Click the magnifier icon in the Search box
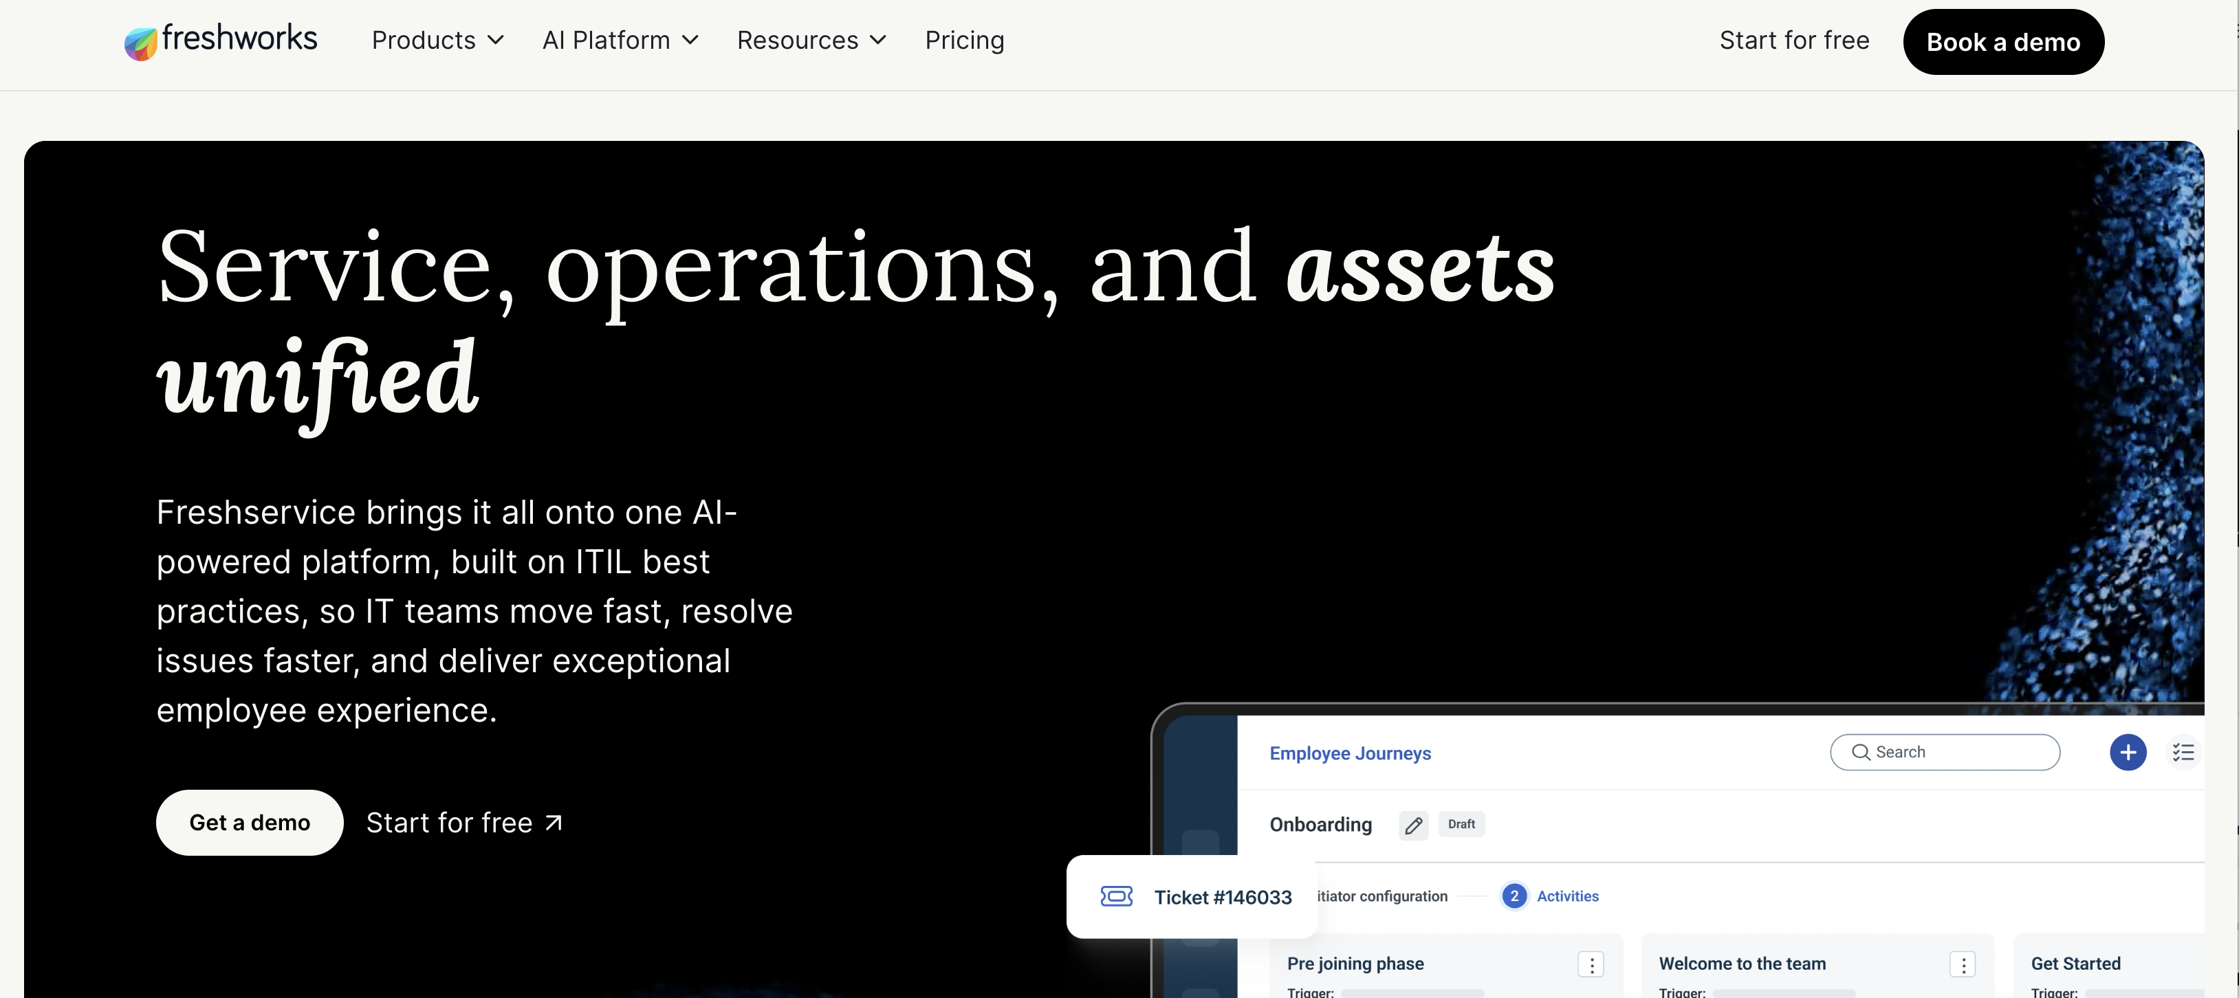 1861,752
